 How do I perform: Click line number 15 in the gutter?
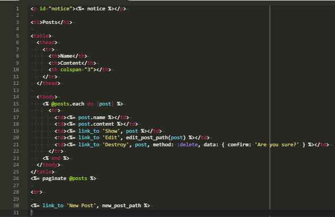click(16, 103)
